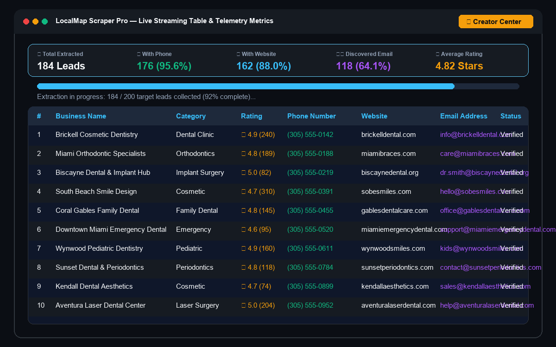This screenshot has height=347, width=556.
Task: Sort by the Website column header
Action: click(374, 116)
